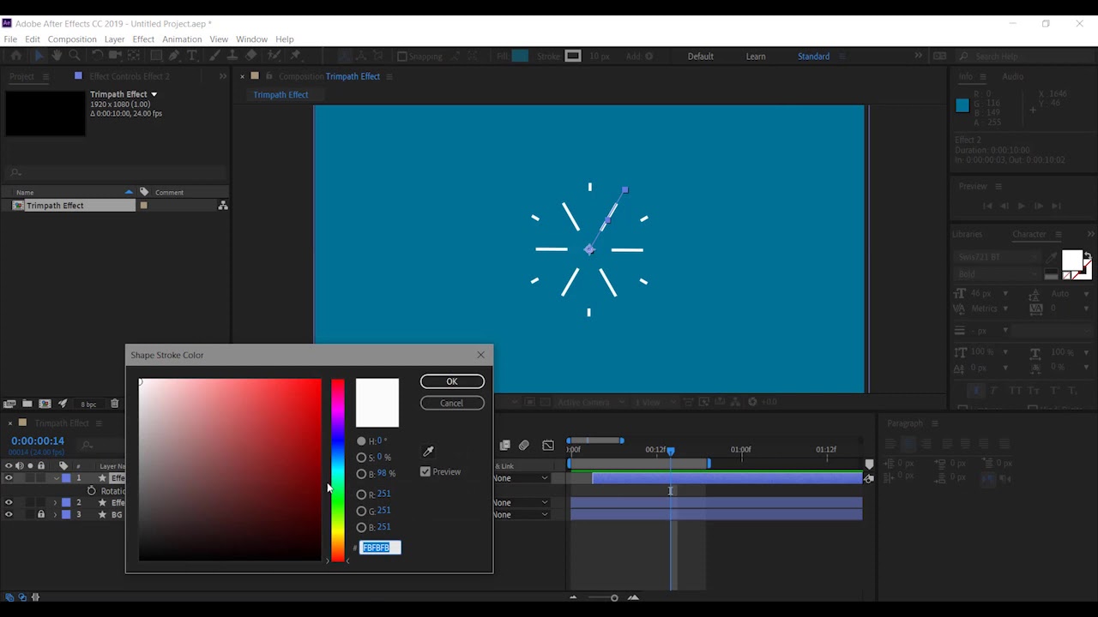
Task: Collapse layer 1 properties
Action: click(x=56, y=478)
